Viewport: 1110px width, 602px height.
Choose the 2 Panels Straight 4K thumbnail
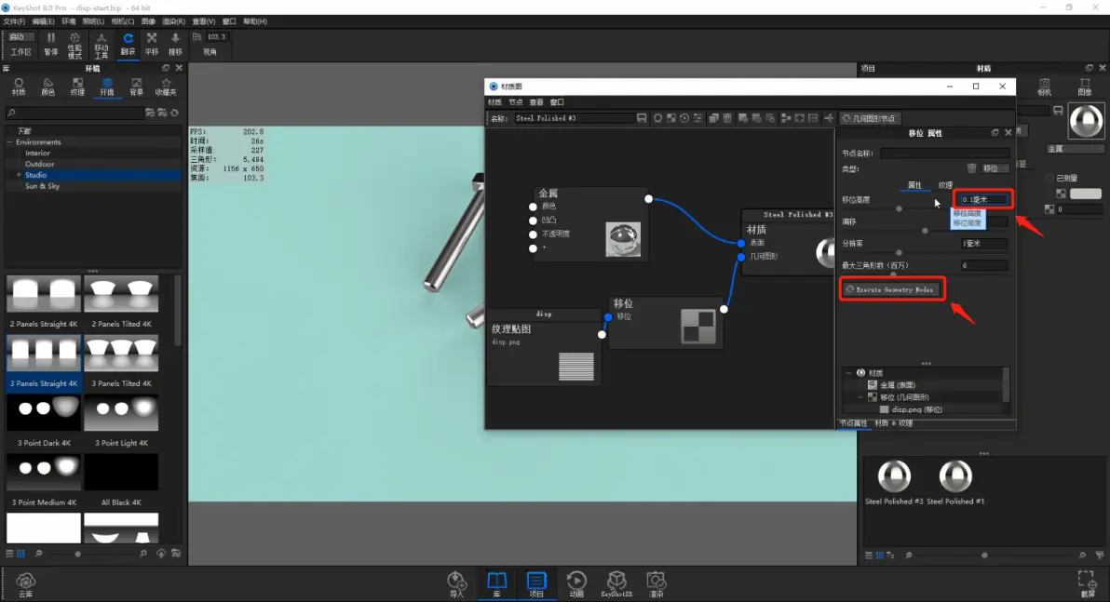44,294
